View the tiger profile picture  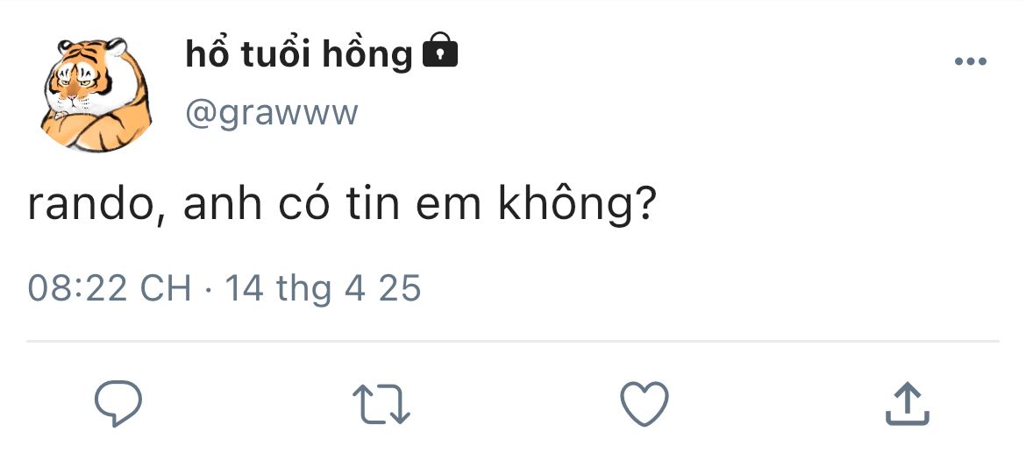[x=96, y=94]
